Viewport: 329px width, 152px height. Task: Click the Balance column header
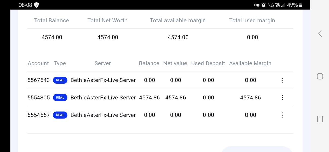point(149,63)
